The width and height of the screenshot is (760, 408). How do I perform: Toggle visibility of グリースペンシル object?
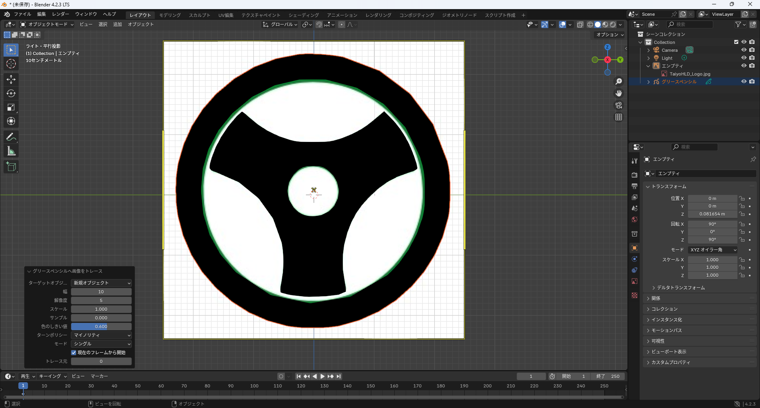[x=744, y=81]
